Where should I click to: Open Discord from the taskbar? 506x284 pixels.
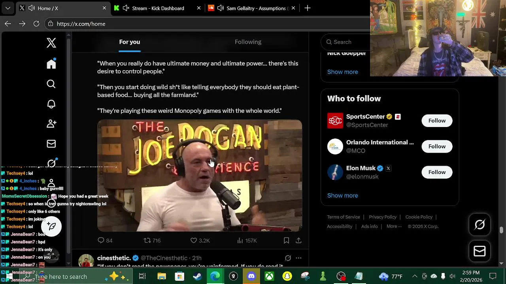click(x=251, y=276)
